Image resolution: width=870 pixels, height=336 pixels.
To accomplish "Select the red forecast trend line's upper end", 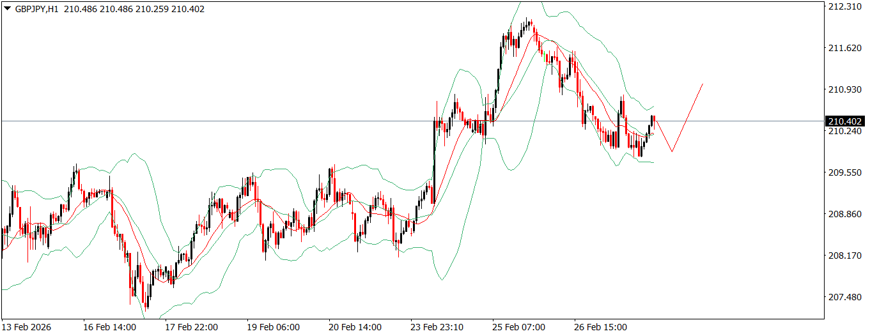I will [703, 84].
